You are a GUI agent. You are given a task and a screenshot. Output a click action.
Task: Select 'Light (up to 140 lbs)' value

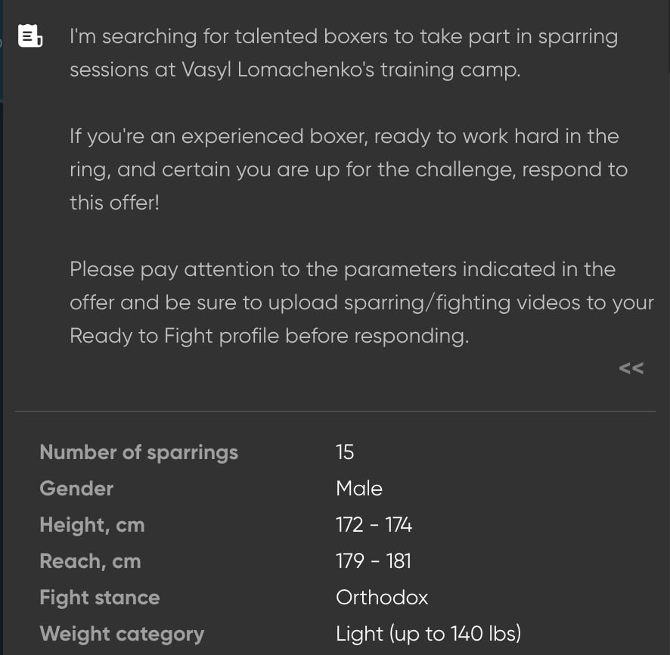click(x=428, y=634)
